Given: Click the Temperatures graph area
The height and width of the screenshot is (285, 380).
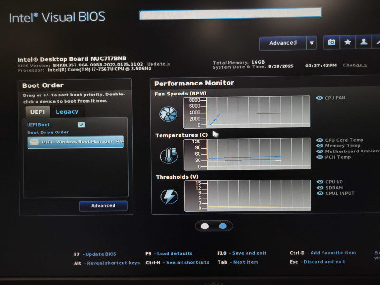Looking at the screenshot, I should pyautogui.click(x=247, y=153).
